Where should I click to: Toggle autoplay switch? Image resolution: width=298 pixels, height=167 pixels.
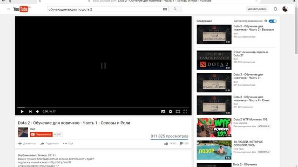(x=272, y=21)
